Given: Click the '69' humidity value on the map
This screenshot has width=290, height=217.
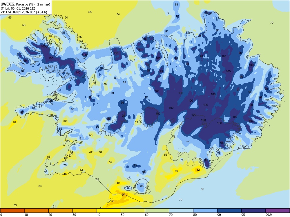Looking at the screenshot, I should tap(97, 179).
